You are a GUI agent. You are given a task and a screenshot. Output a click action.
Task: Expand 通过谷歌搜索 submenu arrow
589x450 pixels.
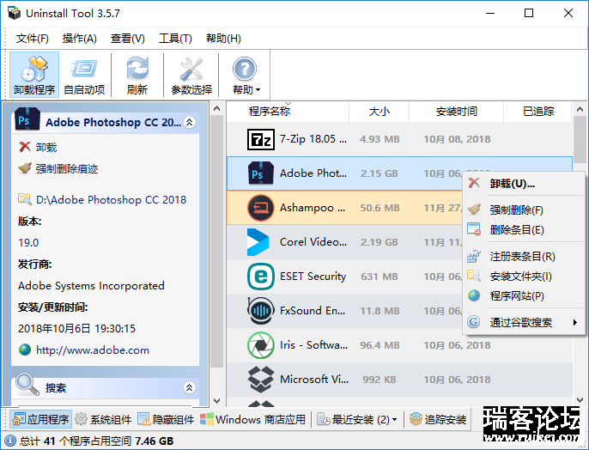click(x=574, y=322)
